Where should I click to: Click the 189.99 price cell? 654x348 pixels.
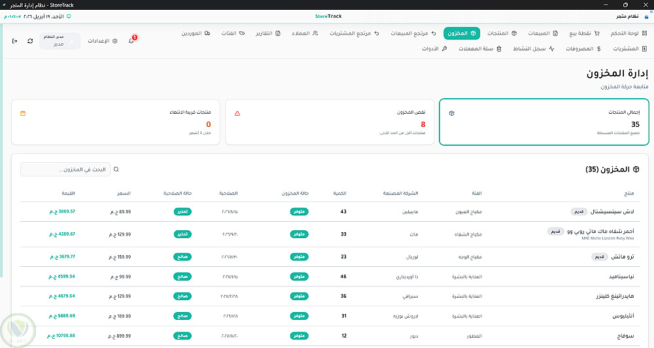click(x=120, y=316)
